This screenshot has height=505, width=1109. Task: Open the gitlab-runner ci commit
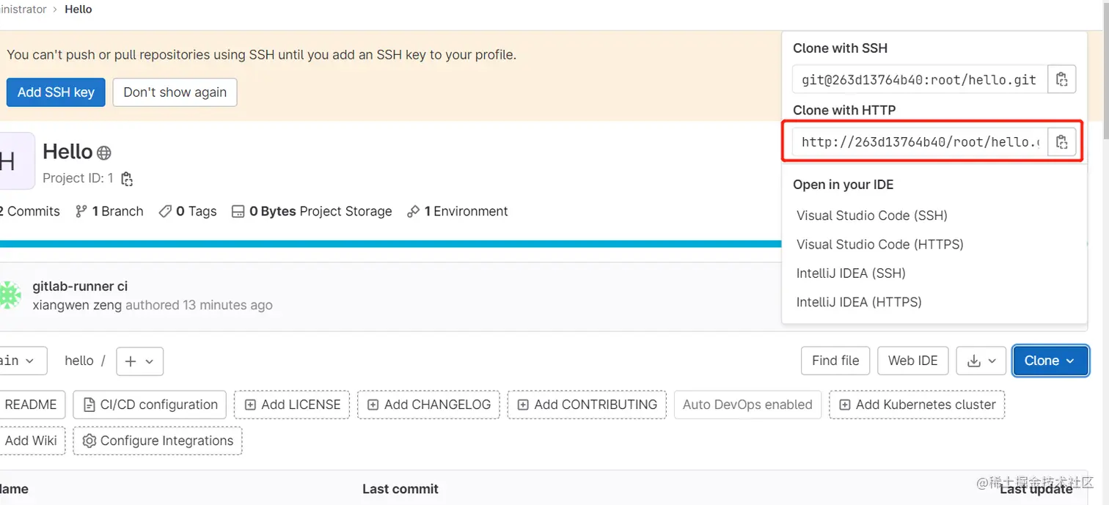tap(81, 286)
